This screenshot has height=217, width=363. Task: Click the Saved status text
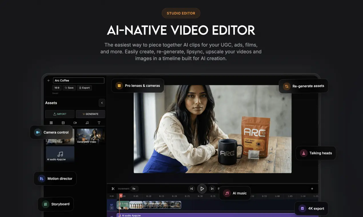55,93
